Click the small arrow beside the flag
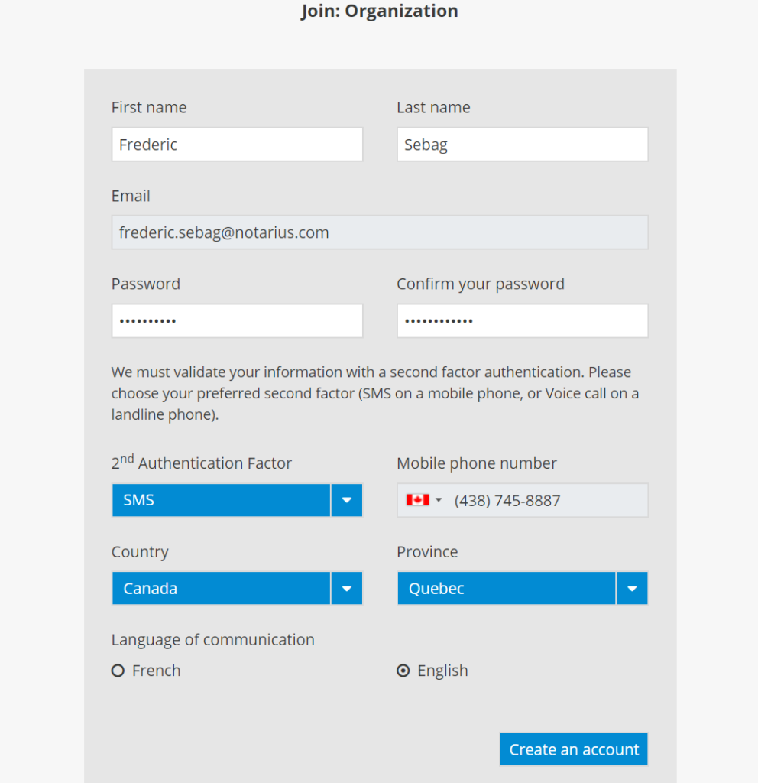This screenshot has width=758, height=783. 439,500
